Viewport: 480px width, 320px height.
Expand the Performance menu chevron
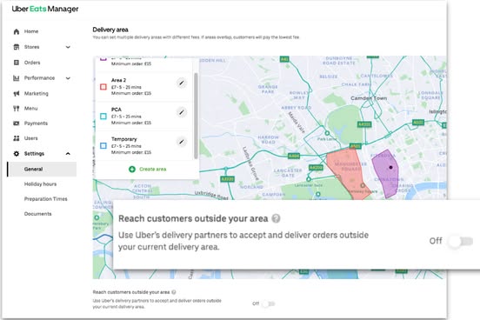[68, 78]
